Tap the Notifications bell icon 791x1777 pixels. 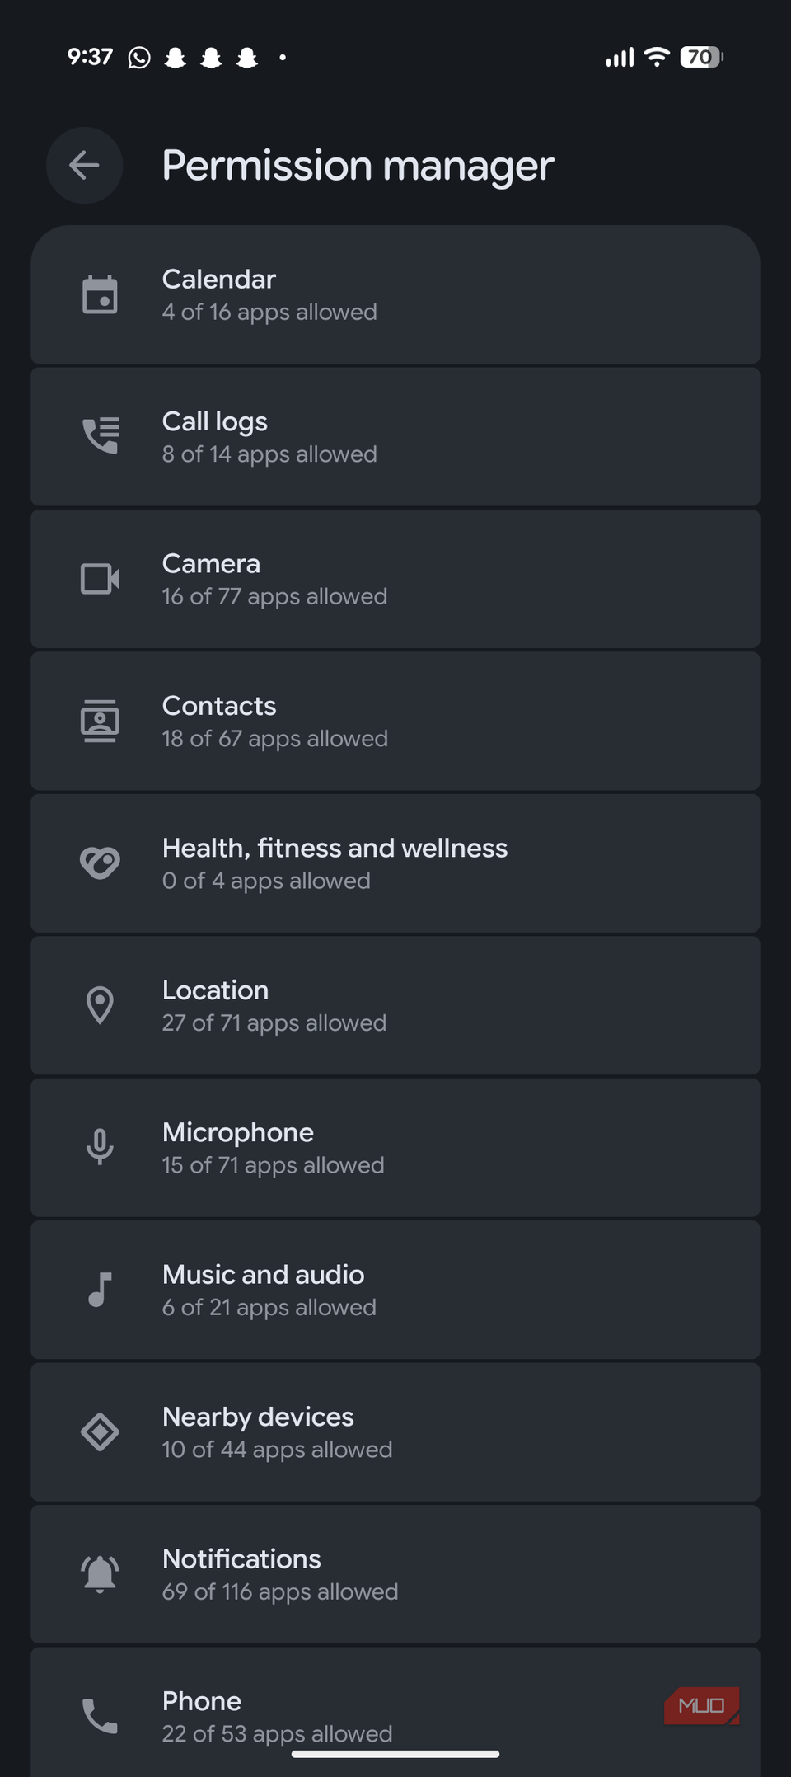[100, 1573]
